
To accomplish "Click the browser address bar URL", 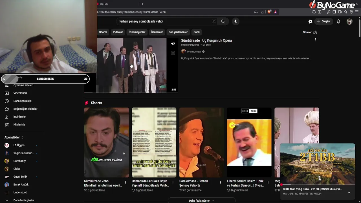I will [132, 12].
